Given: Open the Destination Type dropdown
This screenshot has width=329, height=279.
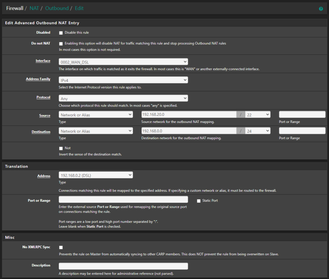Looking at the screenshot, I should 95,130.
